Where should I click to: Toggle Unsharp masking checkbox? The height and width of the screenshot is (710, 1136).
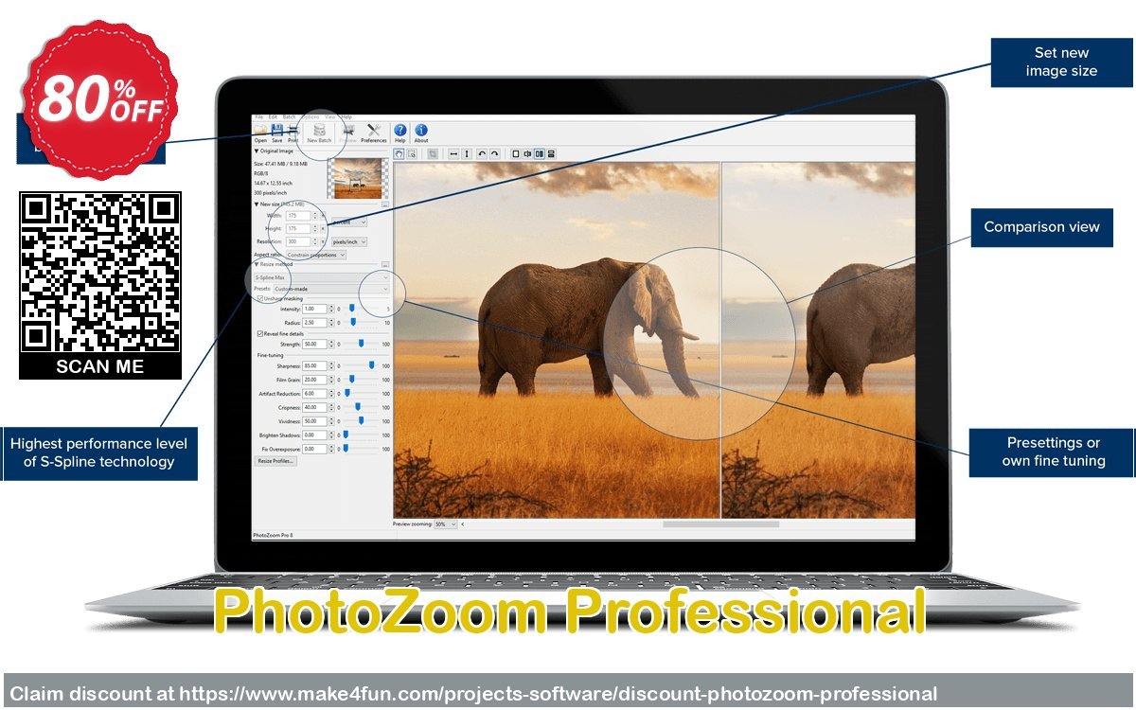pos(260,298)
